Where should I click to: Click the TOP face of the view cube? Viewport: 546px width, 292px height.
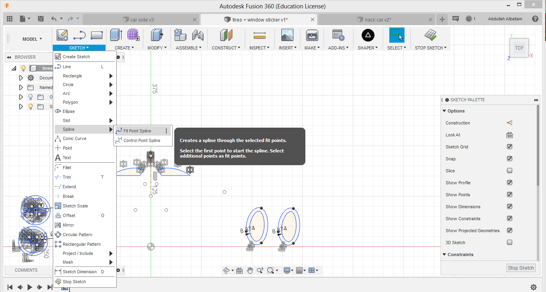[519, 48]
